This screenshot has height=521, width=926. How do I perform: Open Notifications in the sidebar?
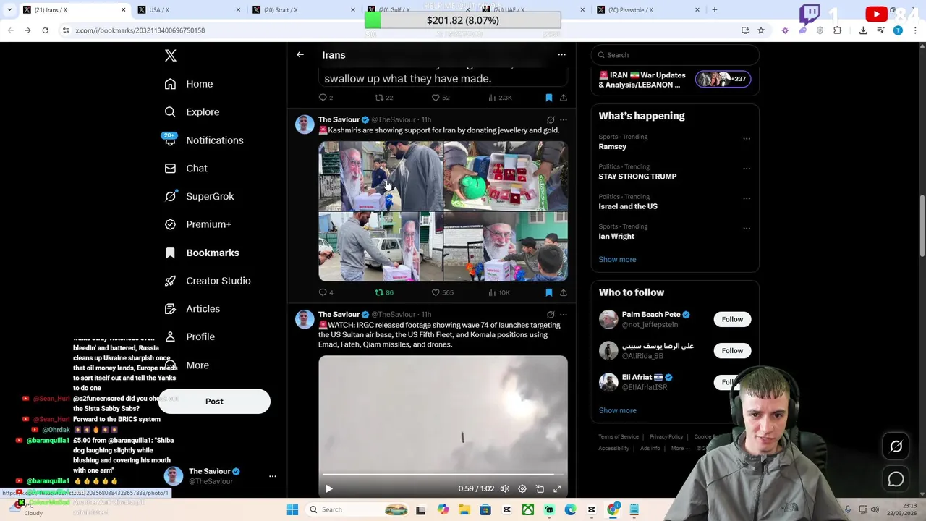(203, 140)
